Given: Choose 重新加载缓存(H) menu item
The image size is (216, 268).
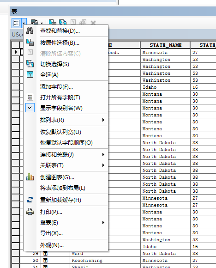Looking at the screenshot, I should pyautogui.click(x=66, y=200).
